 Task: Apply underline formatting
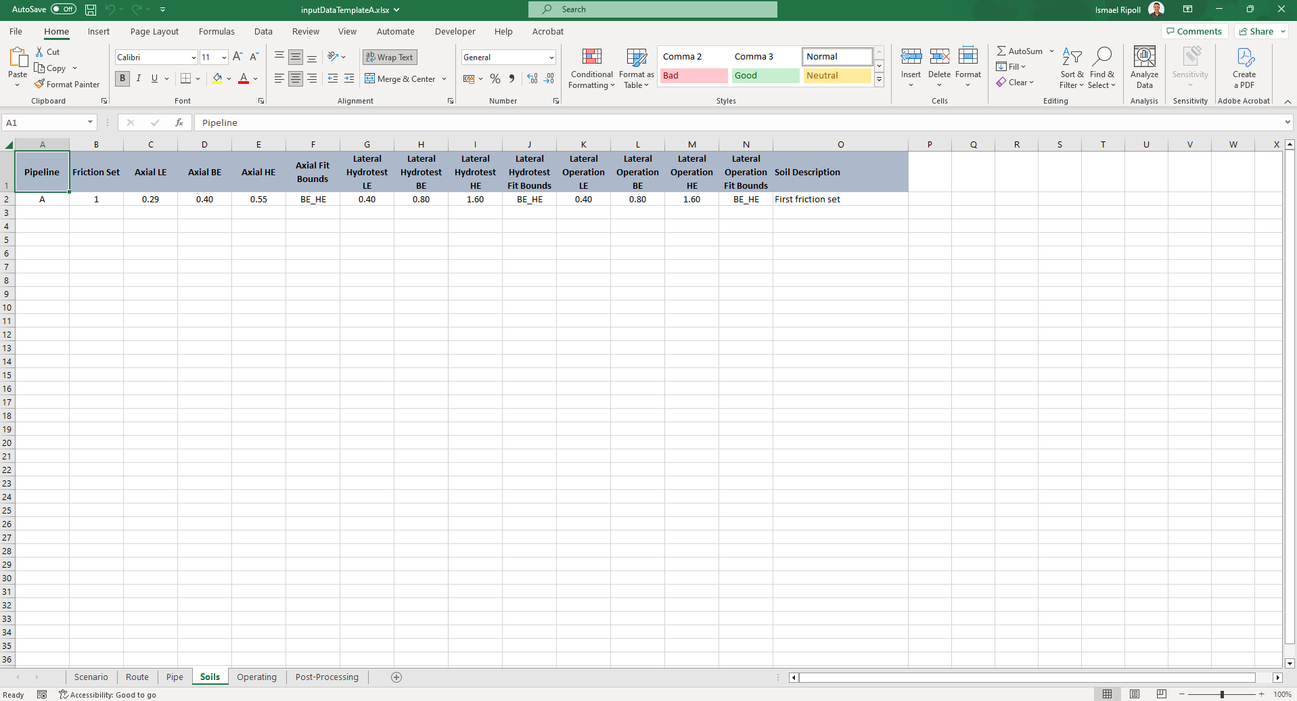point(154,78)
